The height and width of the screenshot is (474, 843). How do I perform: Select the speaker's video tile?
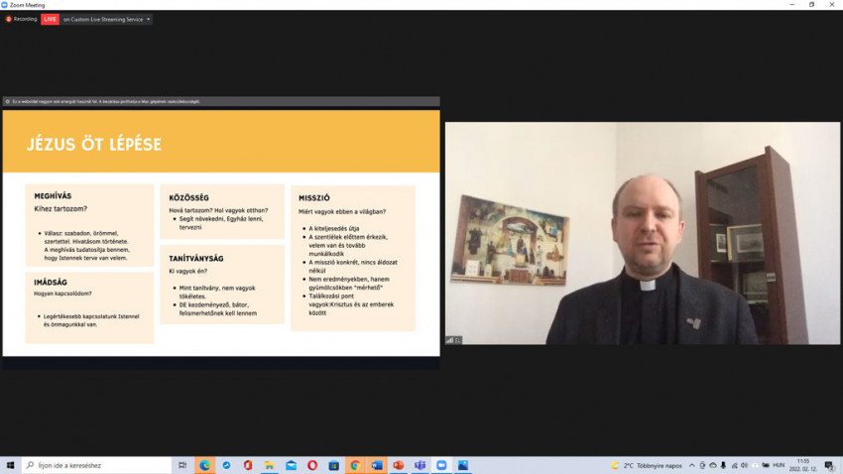point(642,233)
